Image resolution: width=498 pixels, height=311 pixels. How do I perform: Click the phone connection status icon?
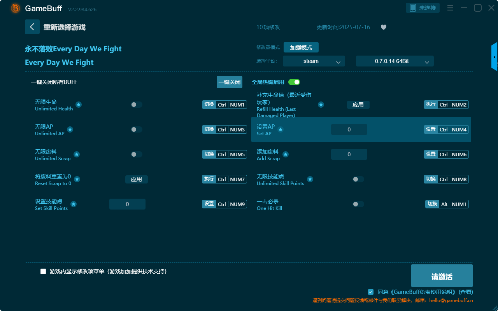click(412, 8)
